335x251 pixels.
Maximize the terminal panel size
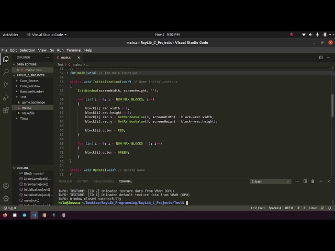point(321,181)
